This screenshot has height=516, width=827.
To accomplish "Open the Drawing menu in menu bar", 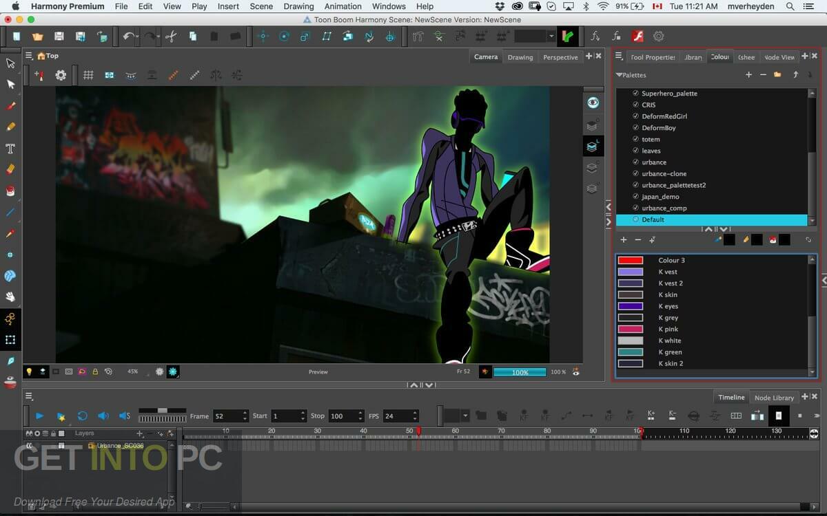I will click(298, 6).
